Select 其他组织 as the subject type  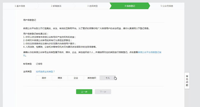(92, 78)
